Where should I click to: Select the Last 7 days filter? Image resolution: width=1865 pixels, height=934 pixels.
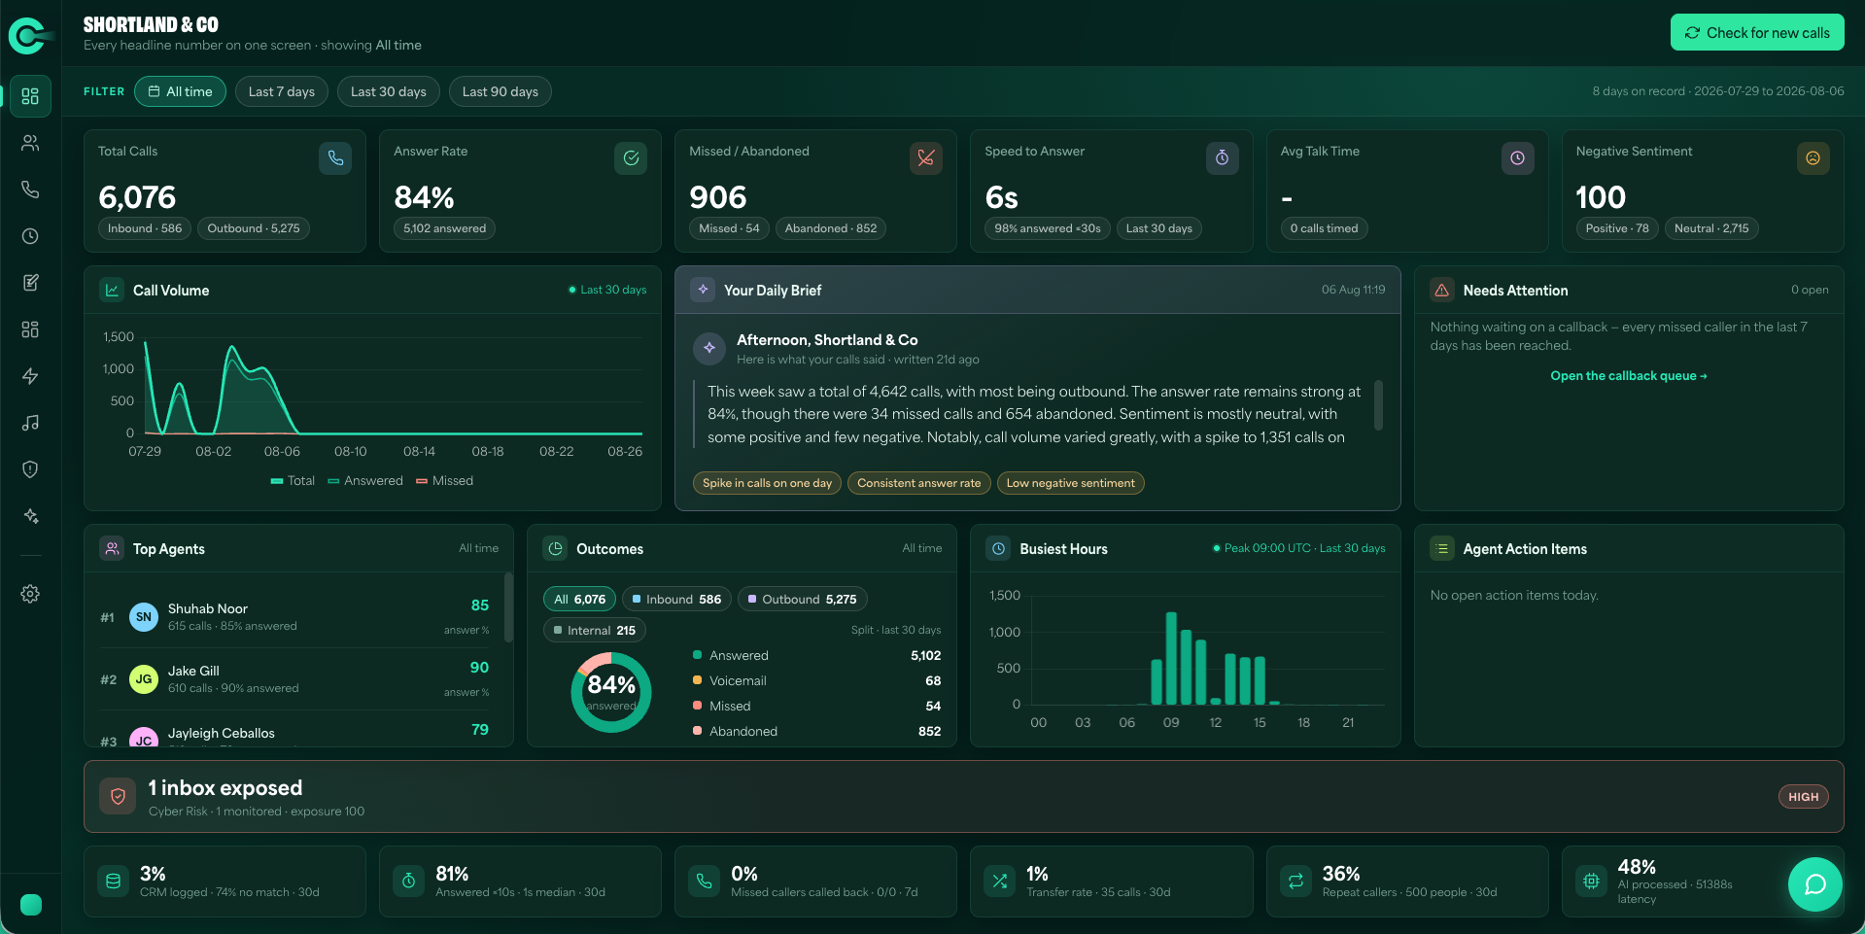(281, 91)
